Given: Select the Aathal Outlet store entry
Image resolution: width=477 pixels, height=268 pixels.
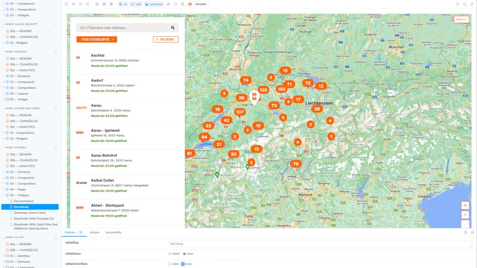Looking at the screenshot, I should [127, 186].
